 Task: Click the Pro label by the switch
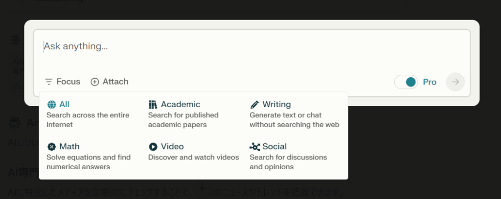(x=429, y=82)
